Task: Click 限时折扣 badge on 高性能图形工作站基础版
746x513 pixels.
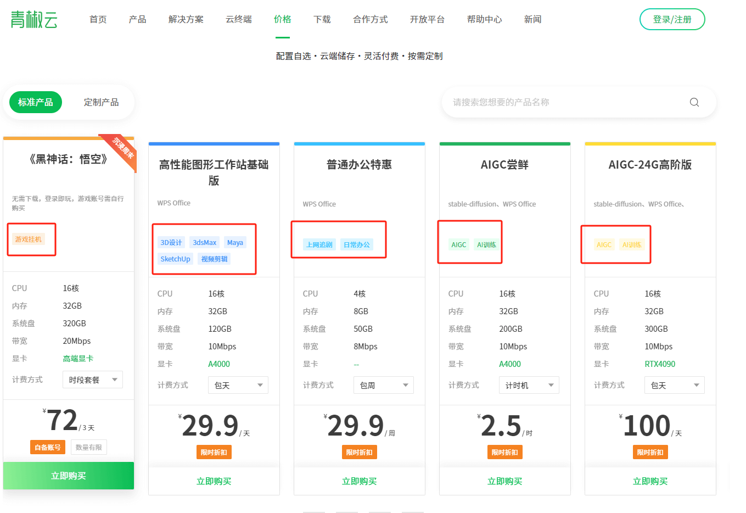Action: [214, 452]
